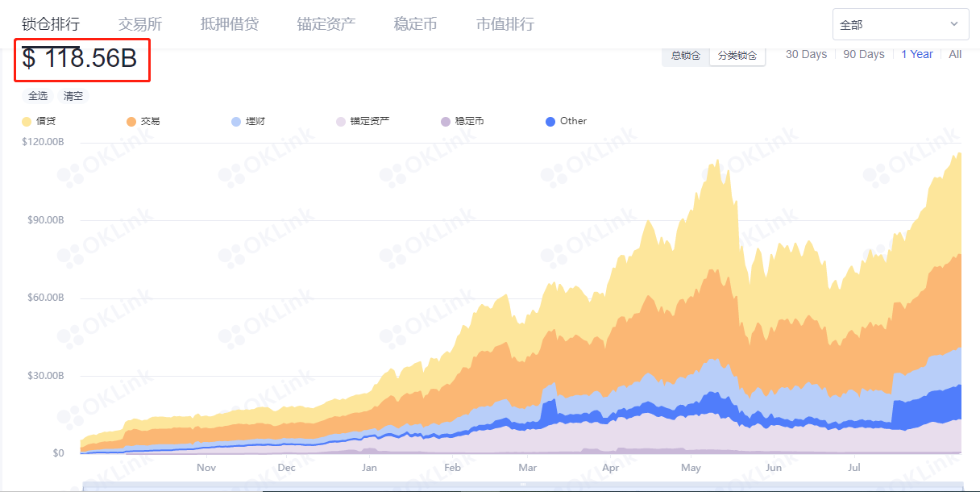The height and width of the screenshot is (492, 980).
Task: Select the 30 Days time range
Action: [x=806, y=54]
